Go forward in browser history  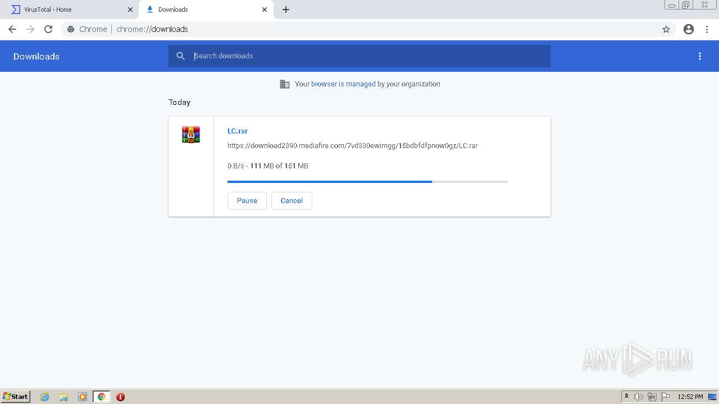[x=30, y=29]
